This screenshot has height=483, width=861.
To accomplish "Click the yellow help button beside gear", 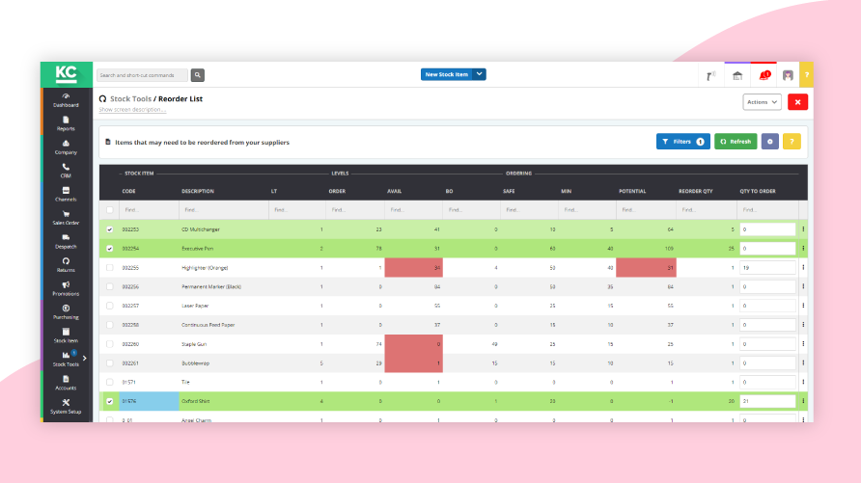I will (792, 142).
